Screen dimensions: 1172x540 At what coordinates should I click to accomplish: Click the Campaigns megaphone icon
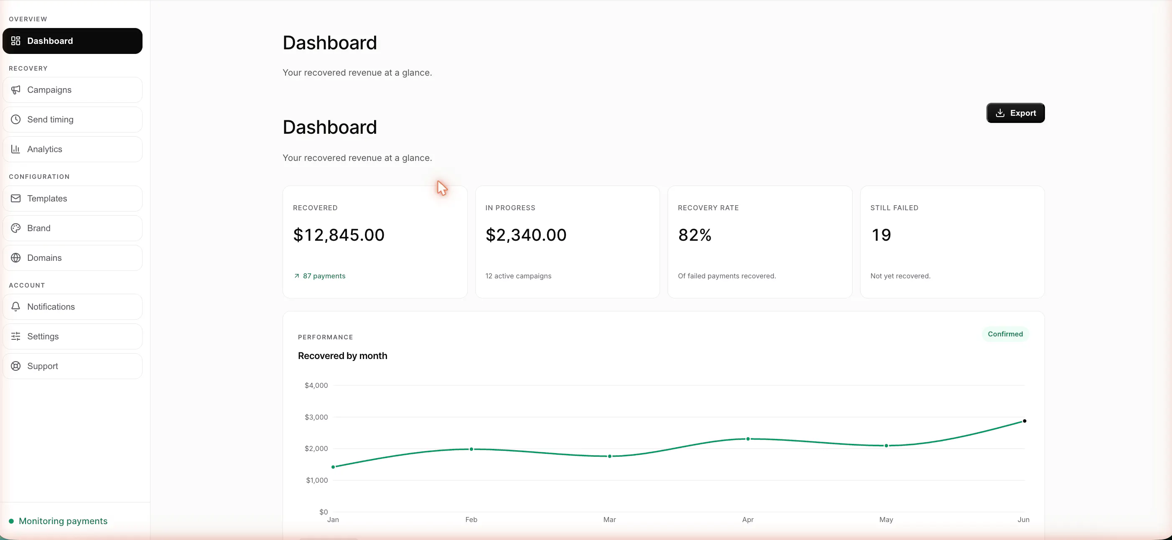point(15,89)
